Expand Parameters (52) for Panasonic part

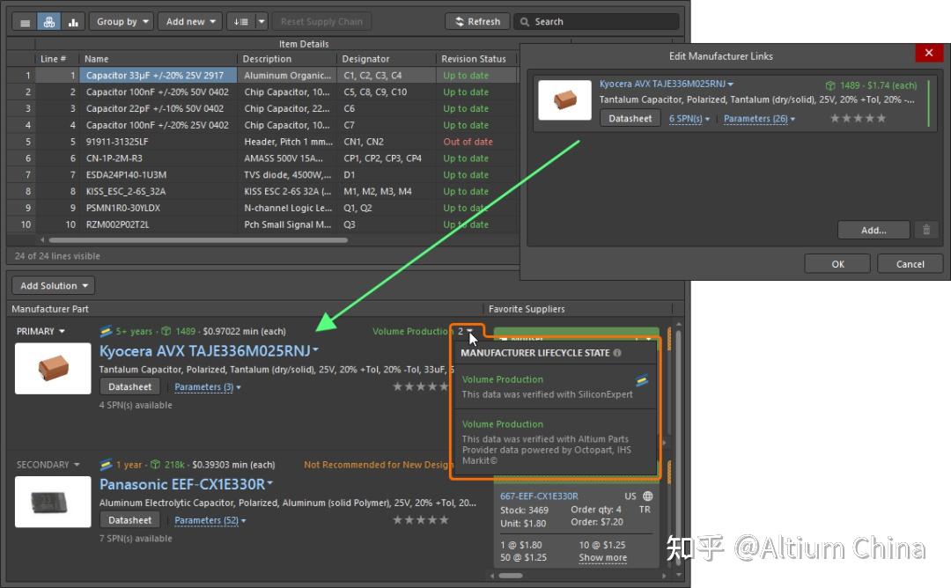(210, 520)
